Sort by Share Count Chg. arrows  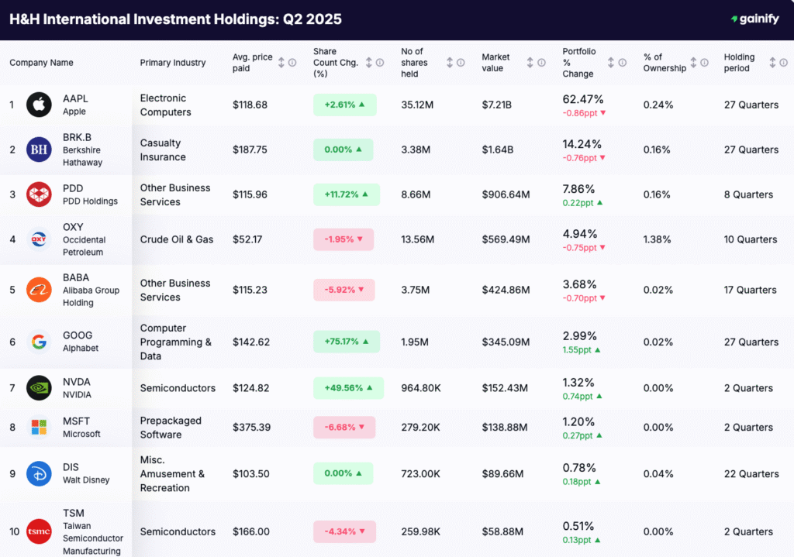tap(369, 63)
